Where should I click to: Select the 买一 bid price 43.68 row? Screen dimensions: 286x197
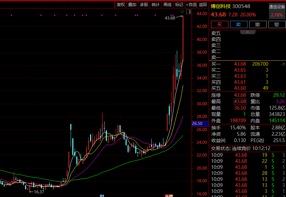tap(240, 64)
